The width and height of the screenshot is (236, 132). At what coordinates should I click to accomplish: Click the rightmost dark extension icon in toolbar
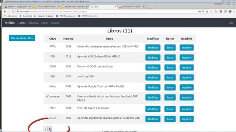coord(230,11)
